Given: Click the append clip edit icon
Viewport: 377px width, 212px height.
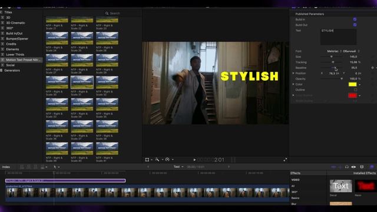Looking at the screenshot, I should [x=35, y=167].
